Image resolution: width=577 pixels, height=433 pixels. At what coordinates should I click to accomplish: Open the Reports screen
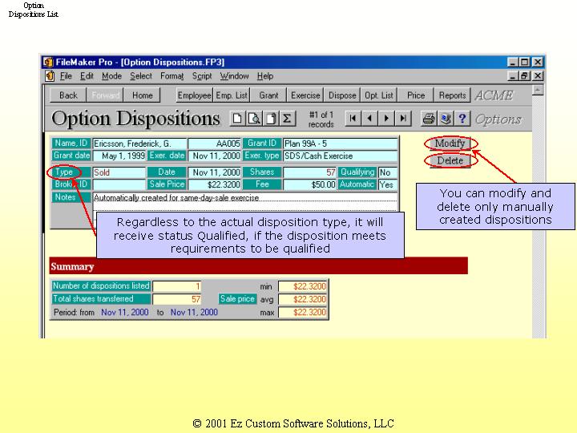[452, 95]
